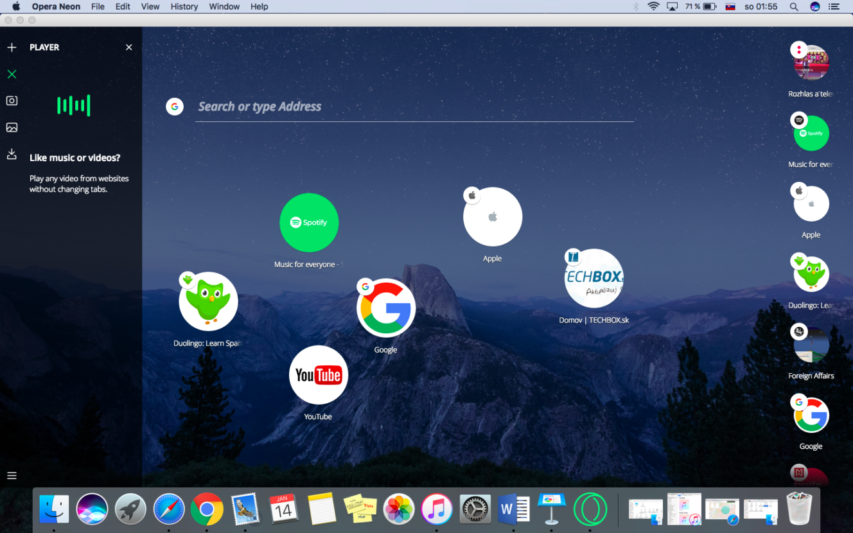Open the Gallery sidebar icon
853x533 pixels.
pyautogui.click(x=12, y=128)
